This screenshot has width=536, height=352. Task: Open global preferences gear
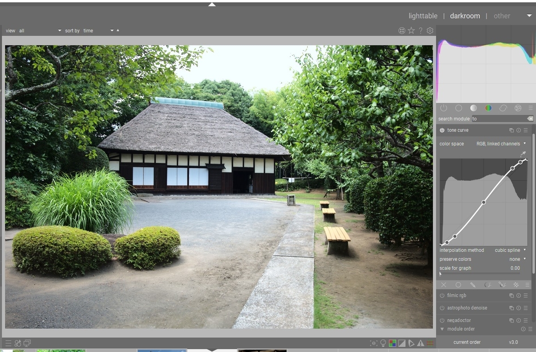pyautogui.click(x=430, y=31)
